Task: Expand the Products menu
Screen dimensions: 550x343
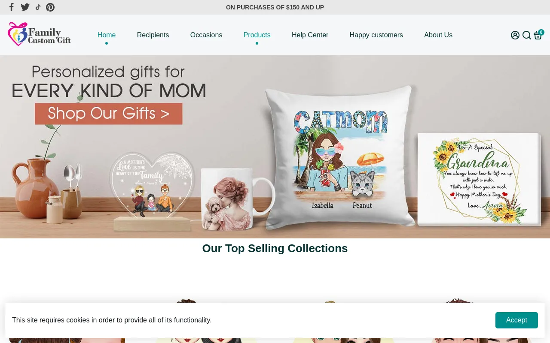Action: 257,35
